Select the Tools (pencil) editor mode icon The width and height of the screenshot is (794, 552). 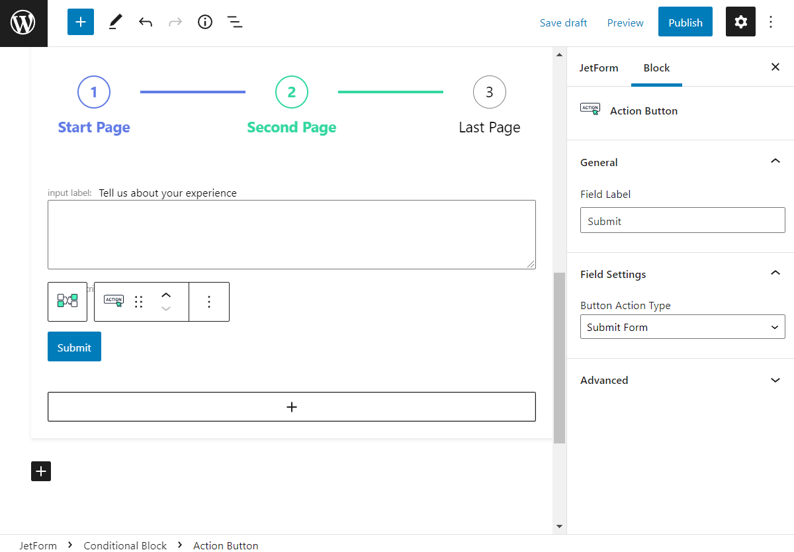[114, 22]
